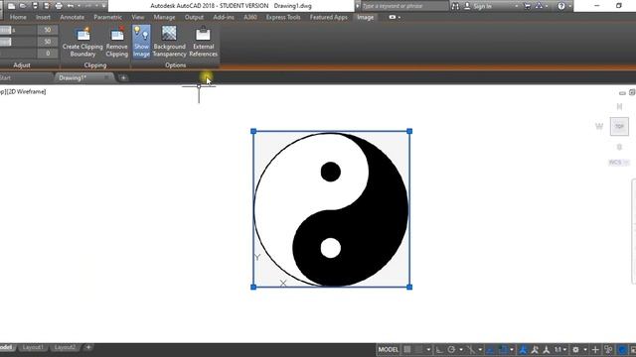Select the top-right grip of the image
This screenshot has height=357, width=636.
click(x=409, y=131)
